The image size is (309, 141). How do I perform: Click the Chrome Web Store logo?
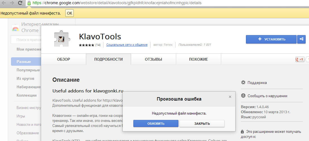[x=15, y=28]
